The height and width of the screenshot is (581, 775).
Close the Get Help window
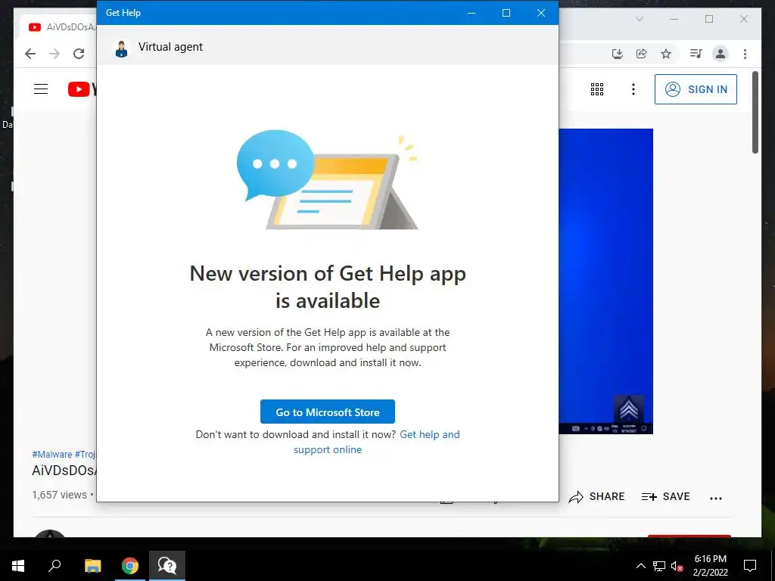coord(541,13)
